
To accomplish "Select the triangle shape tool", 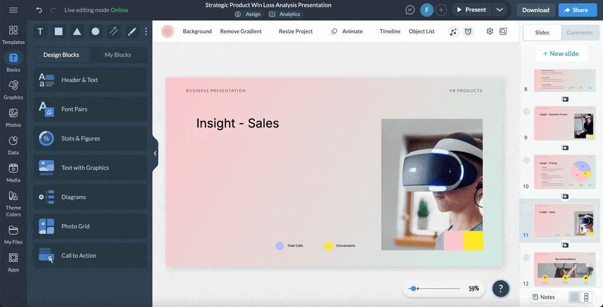I will [x=76, y=31].
